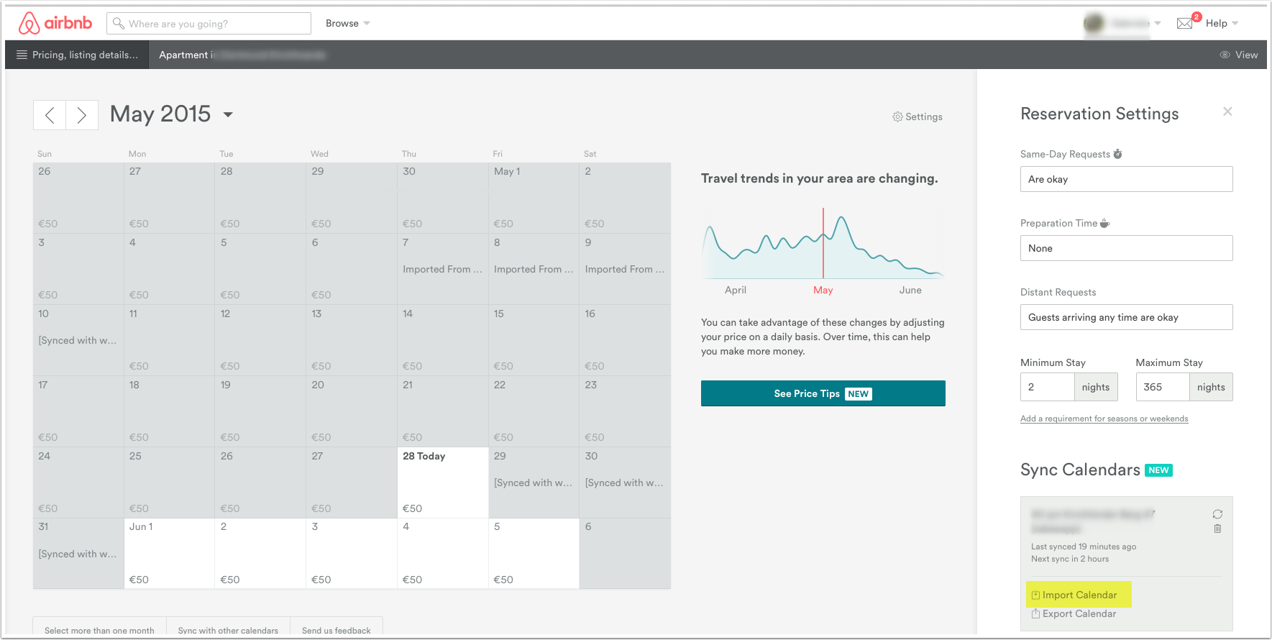This screenshot has height=640, width=1272.
Task: Click the See Price Tips button
Action: 823,393
